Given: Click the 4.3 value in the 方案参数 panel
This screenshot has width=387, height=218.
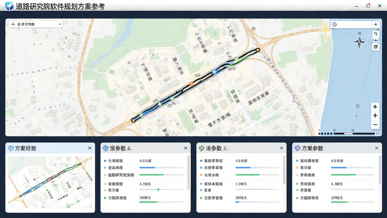Looking at the screenshot, I should (x=337, y=160).
